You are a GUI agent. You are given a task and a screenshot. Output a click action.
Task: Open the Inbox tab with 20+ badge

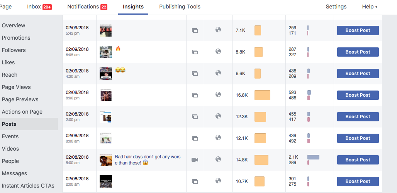39,7
